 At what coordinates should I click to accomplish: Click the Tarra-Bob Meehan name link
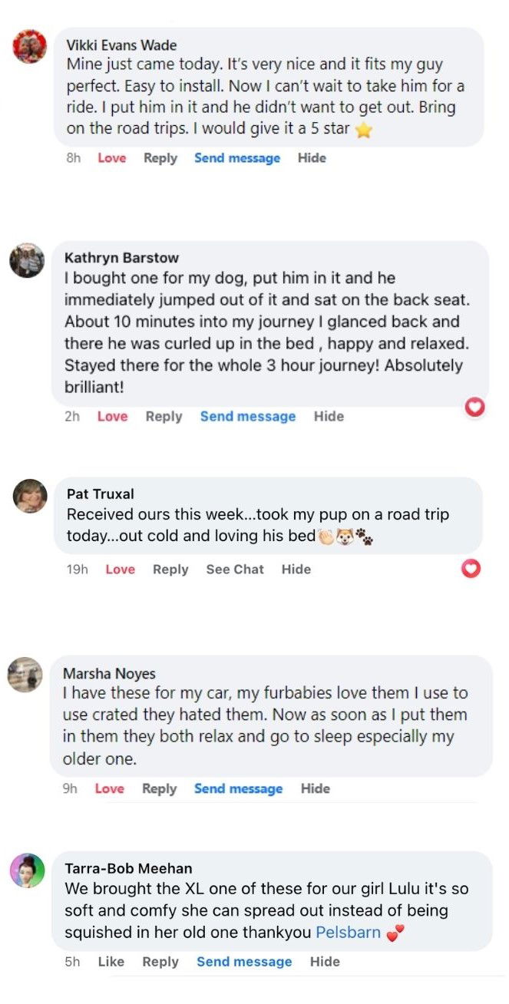128,868
